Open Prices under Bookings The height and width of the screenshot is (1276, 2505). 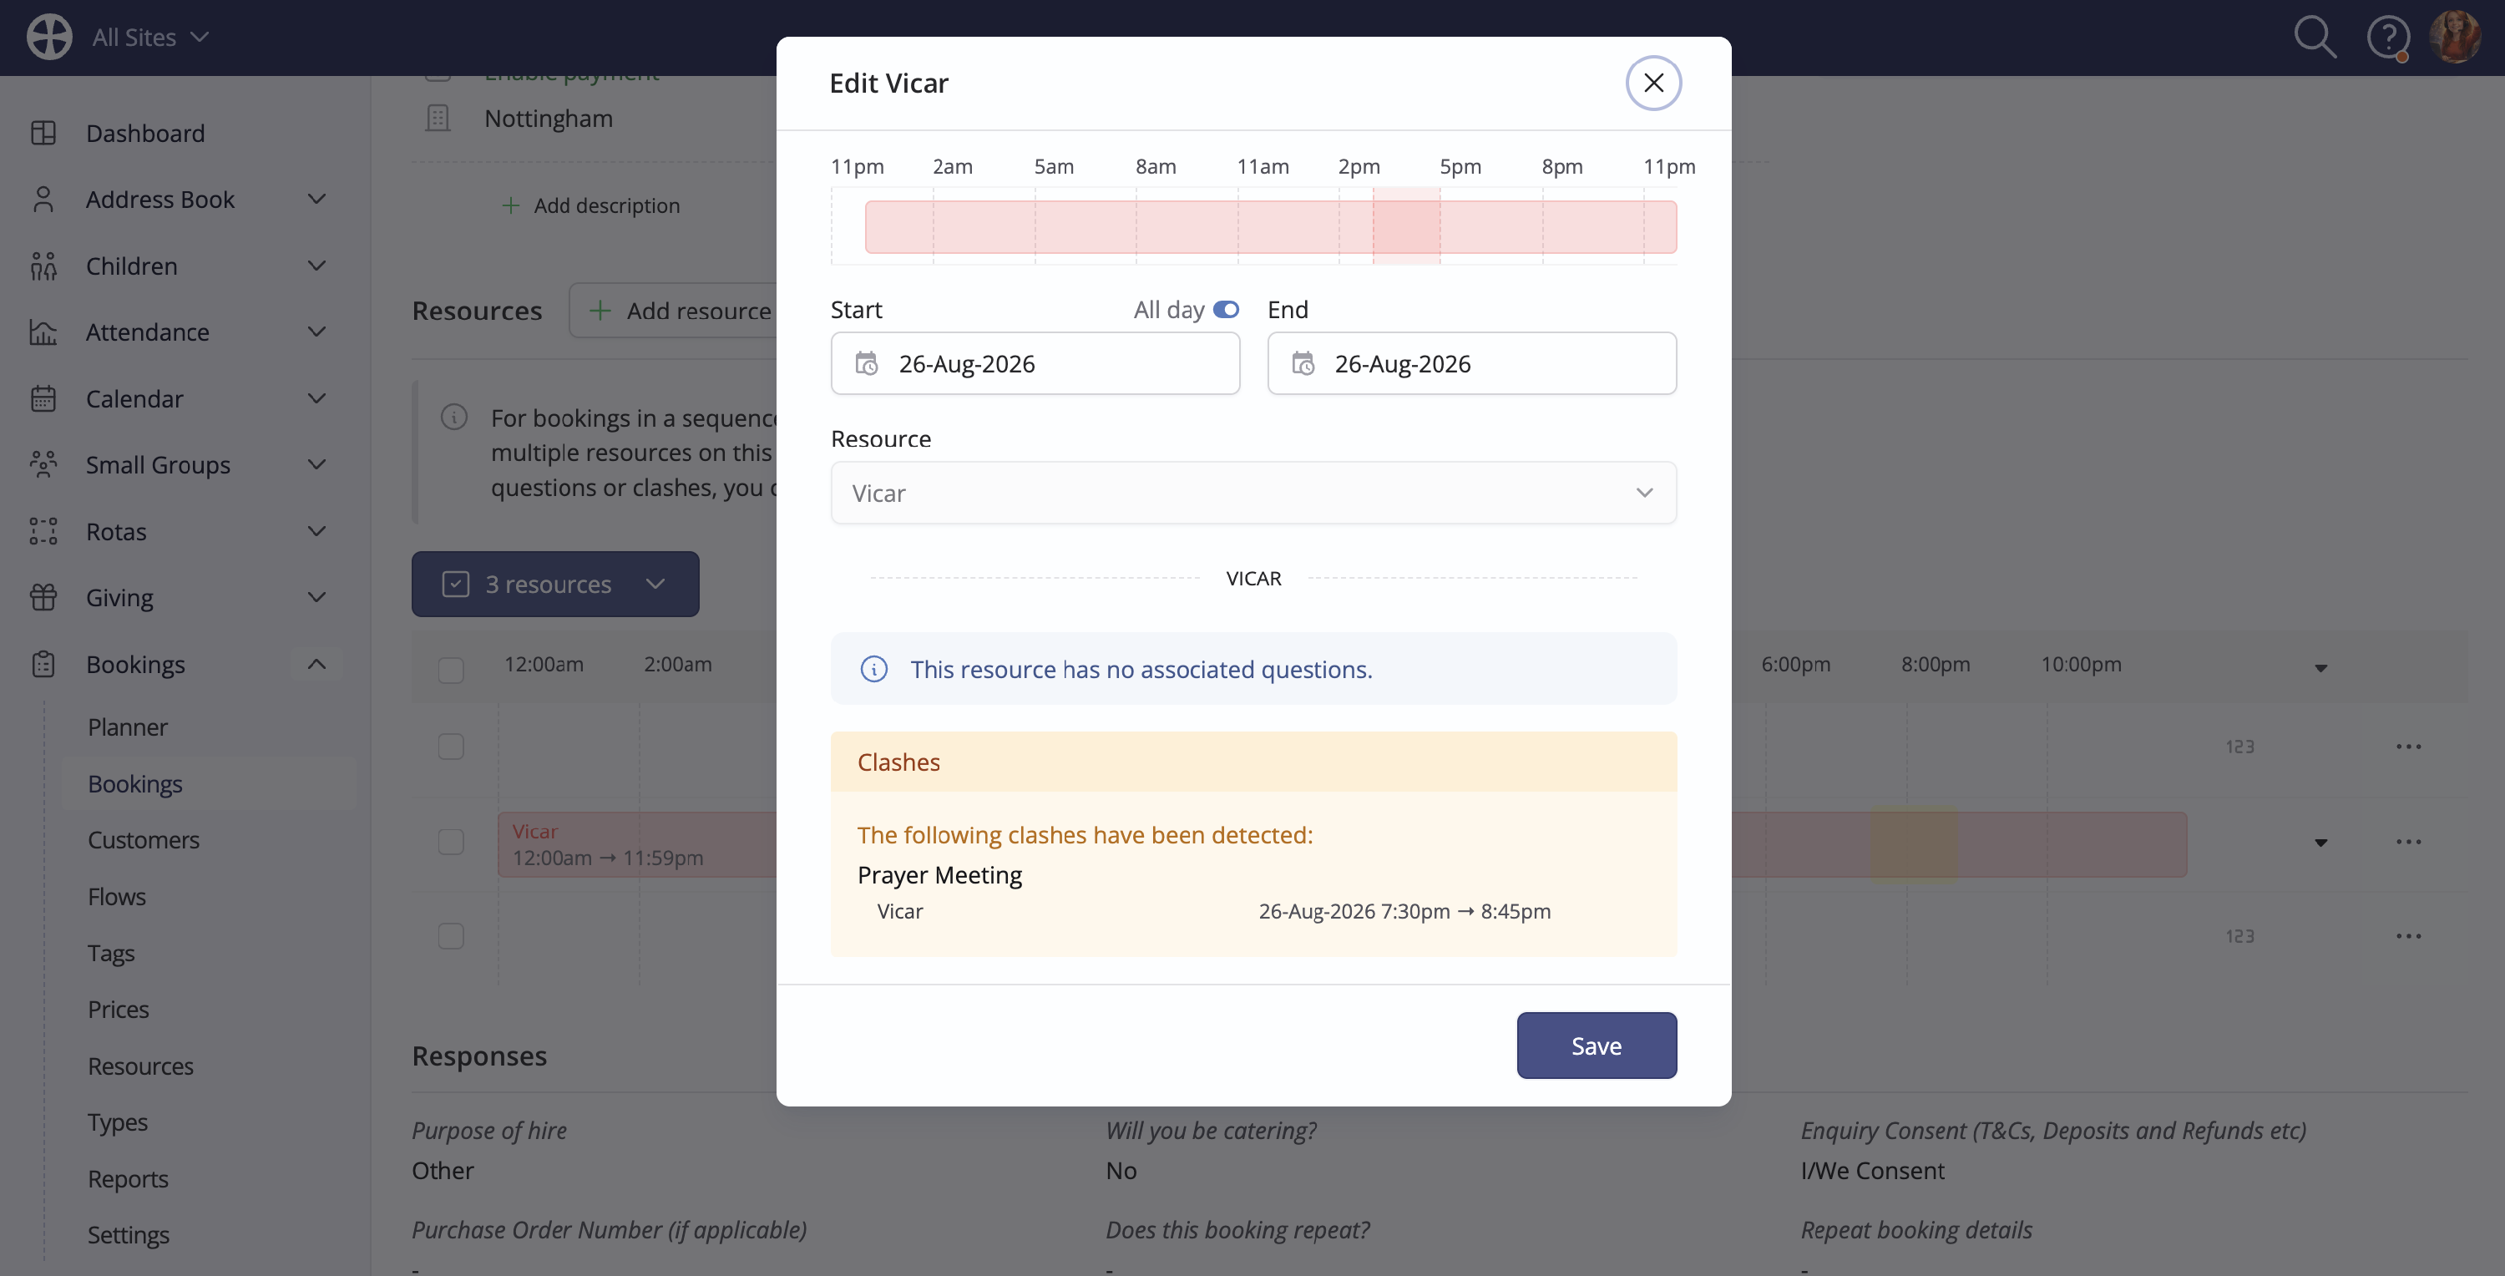coord(119,1009)
